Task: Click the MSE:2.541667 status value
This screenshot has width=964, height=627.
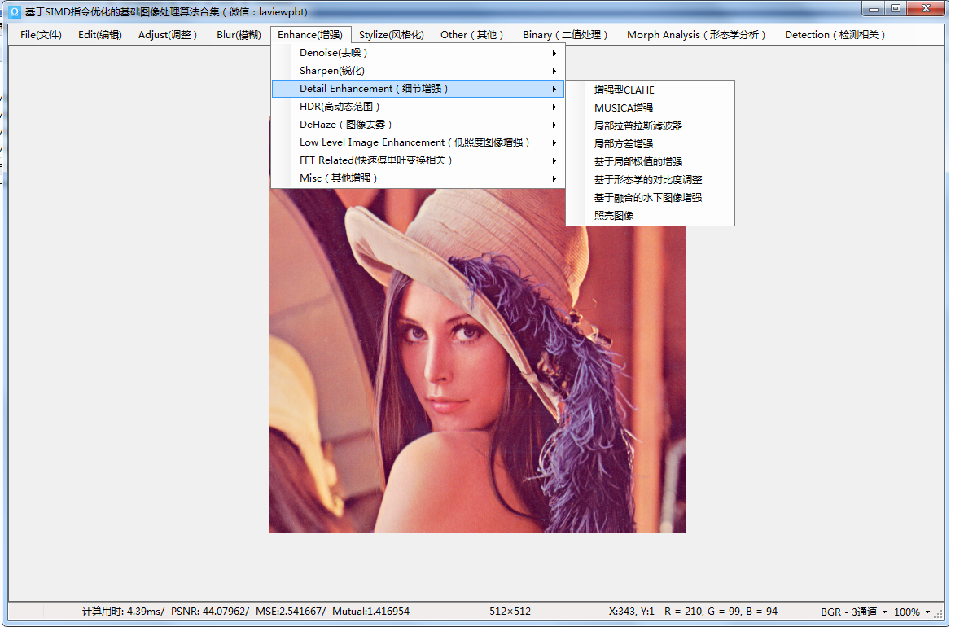Action: tap(290, 612)
